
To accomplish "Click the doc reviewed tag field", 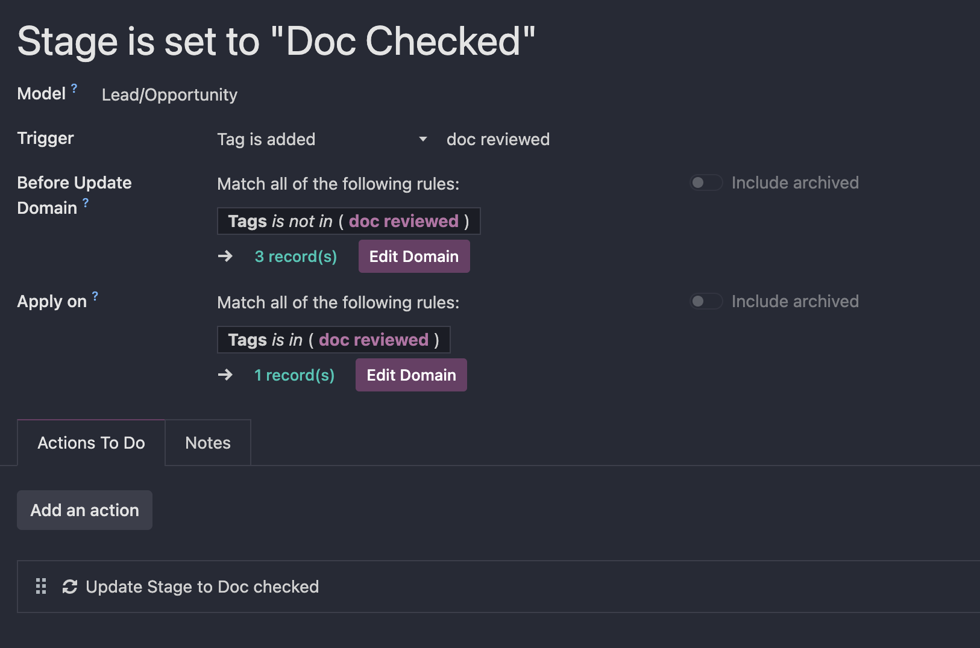I will [498, 139].
